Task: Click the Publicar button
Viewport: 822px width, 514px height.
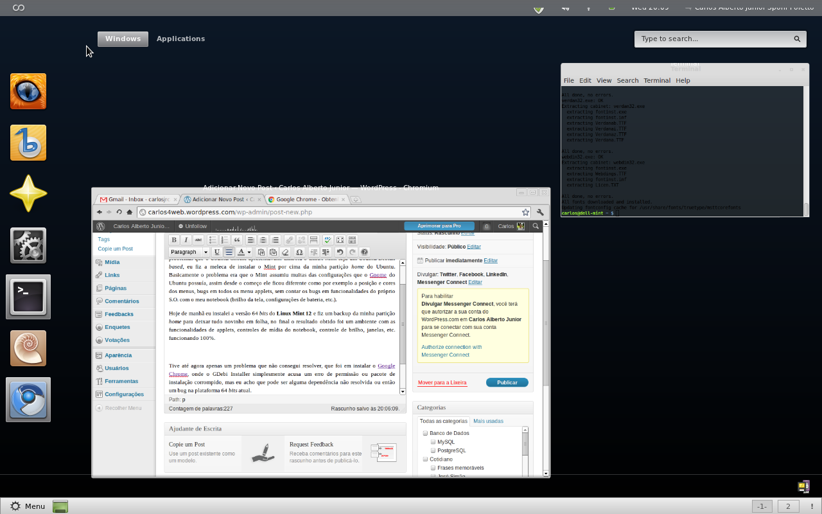Action: click(507, 382)
